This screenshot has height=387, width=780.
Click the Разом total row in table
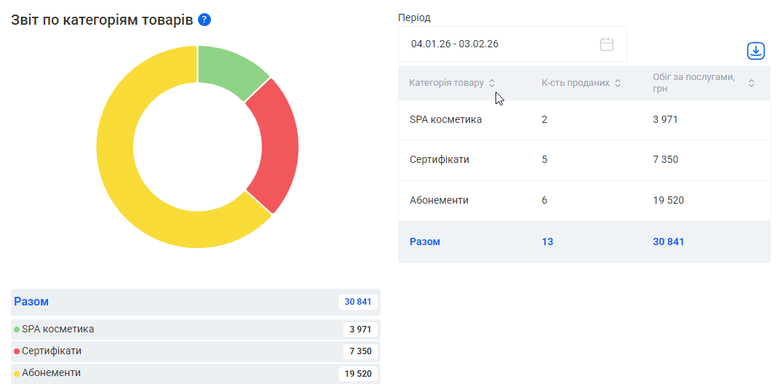pyautogui.click(x=584, y=242)
